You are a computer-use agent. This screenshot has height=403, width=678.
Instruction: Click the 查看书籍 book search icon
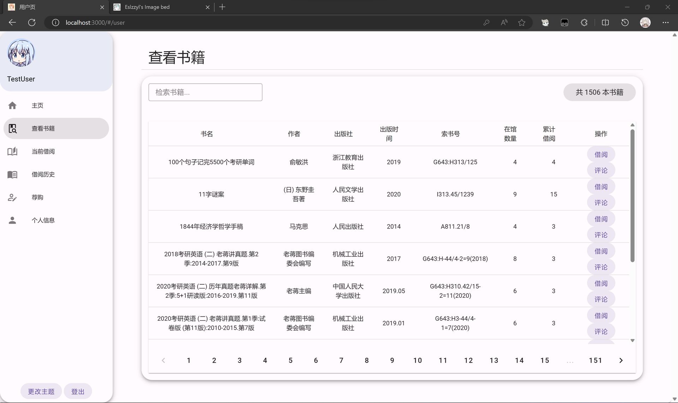(13, 129)
